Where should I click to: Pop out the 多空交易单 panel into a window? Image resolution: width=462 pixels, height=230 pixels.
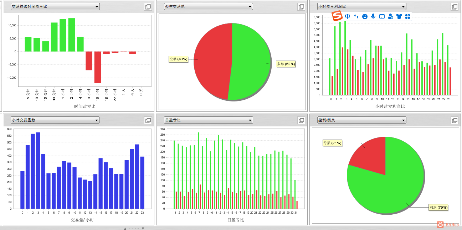[301, 7]
